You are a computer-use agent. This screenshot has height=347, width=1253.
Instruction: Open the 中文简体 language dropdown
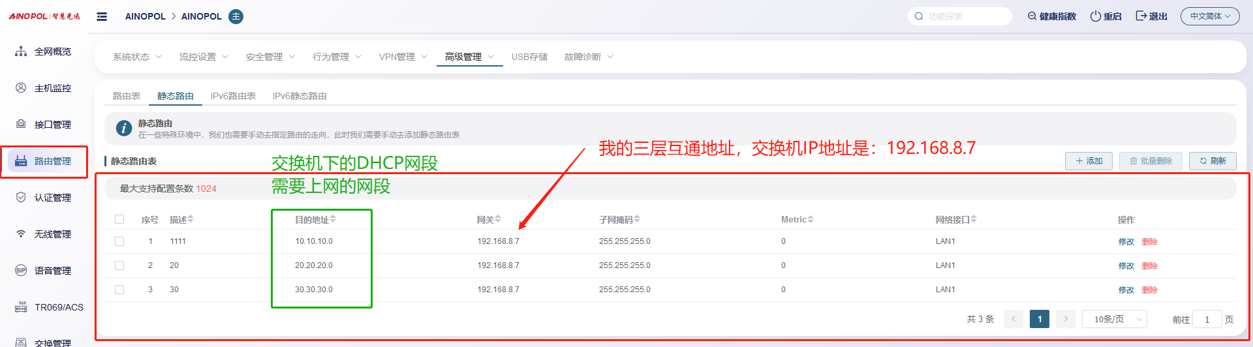point(1209,16)
